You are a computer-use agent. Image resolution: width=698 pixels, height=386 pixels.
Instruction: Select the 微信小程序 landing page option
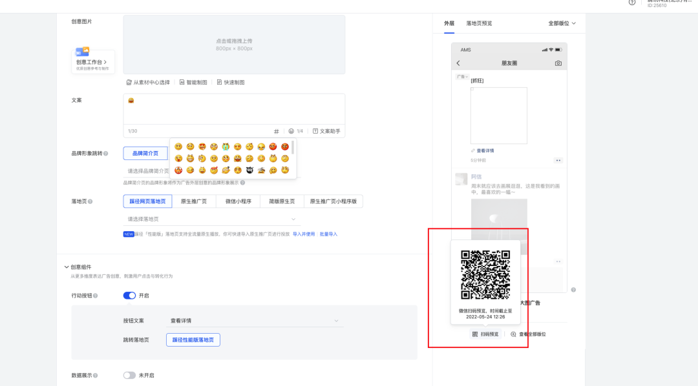tap(238, 201)
